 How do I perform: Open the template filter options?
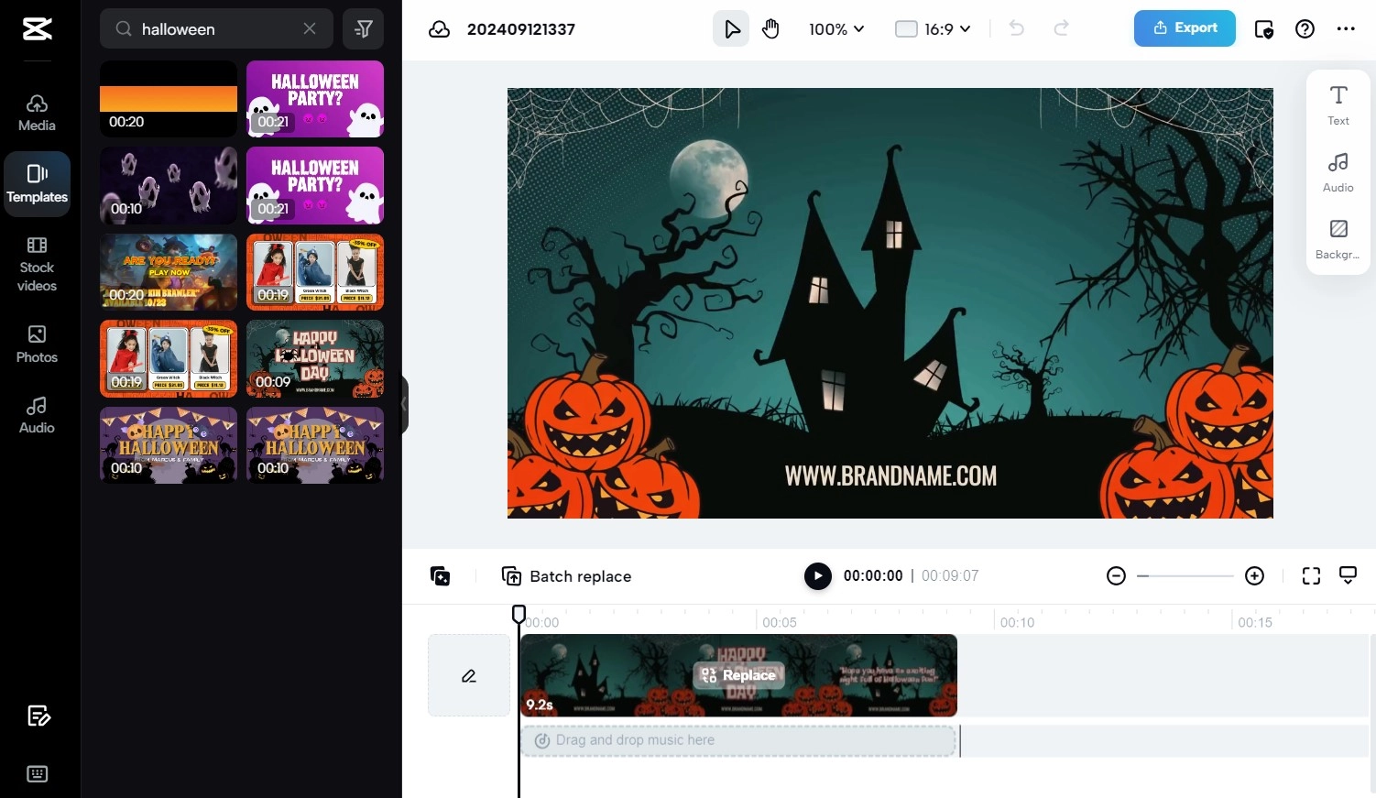tap(363, 29)
